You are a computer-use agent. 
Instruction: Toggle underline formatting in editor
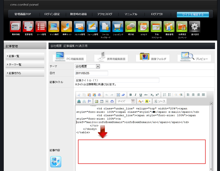[x=141, y=95]
